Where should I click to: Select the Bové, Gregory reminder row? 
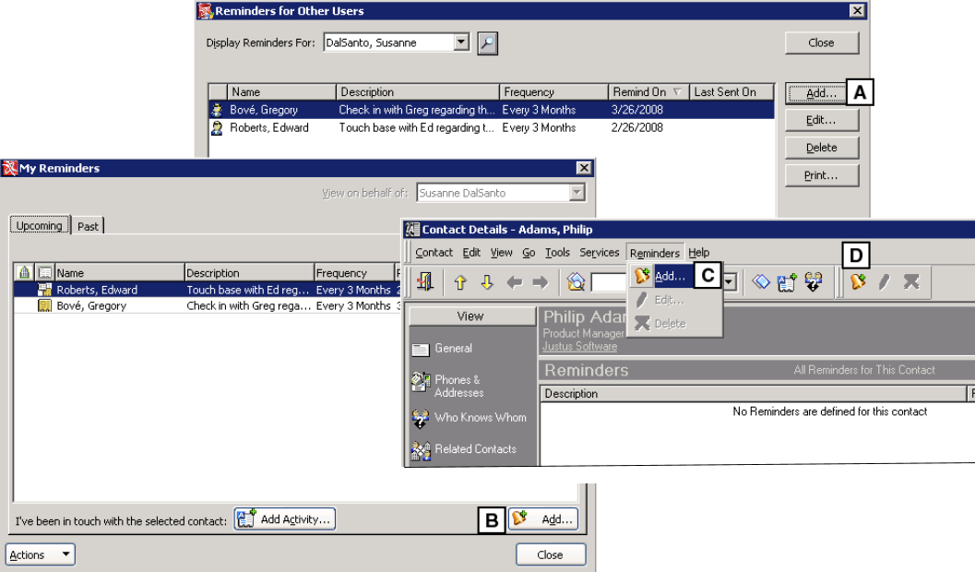coord(295,109)
